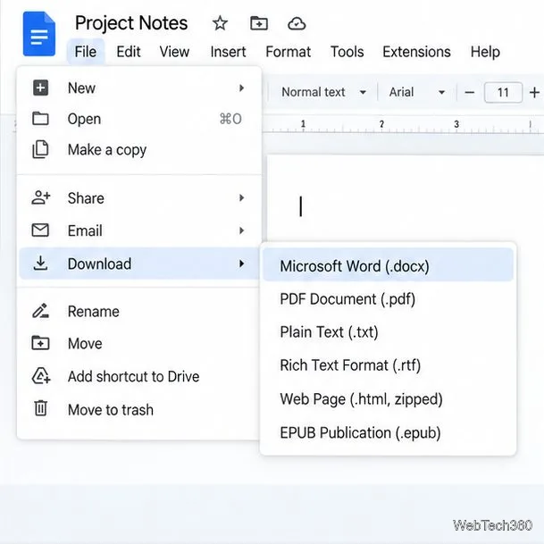Click the font size field showing 11

[x=503, y=92]
